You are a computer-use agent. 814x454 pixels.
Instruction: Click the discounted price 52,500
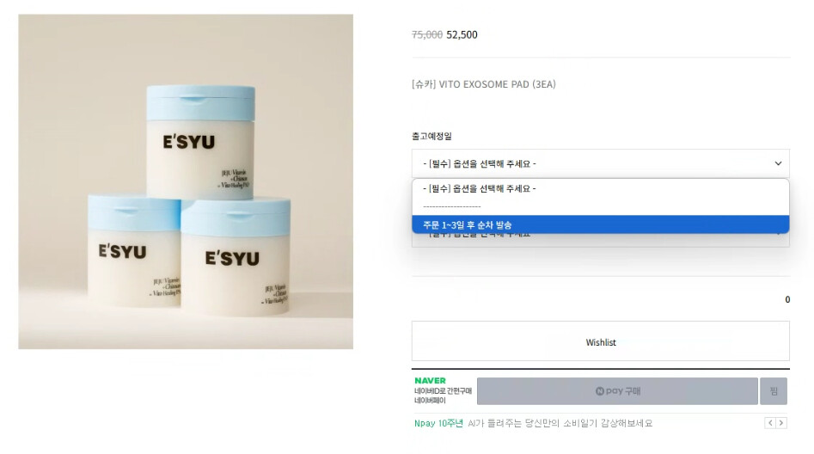point(462,34)
